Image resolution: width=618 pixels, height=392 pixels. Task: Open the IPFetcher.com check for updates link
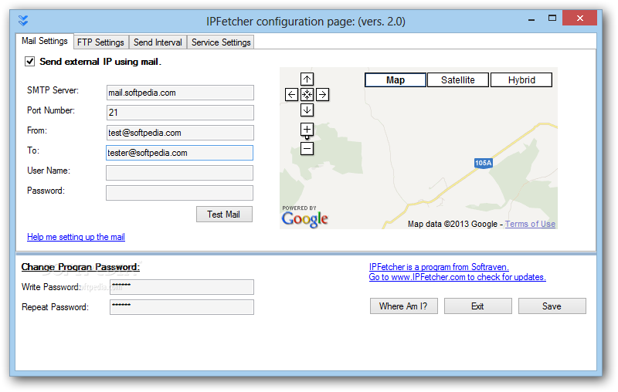click(x=457, y=277)
